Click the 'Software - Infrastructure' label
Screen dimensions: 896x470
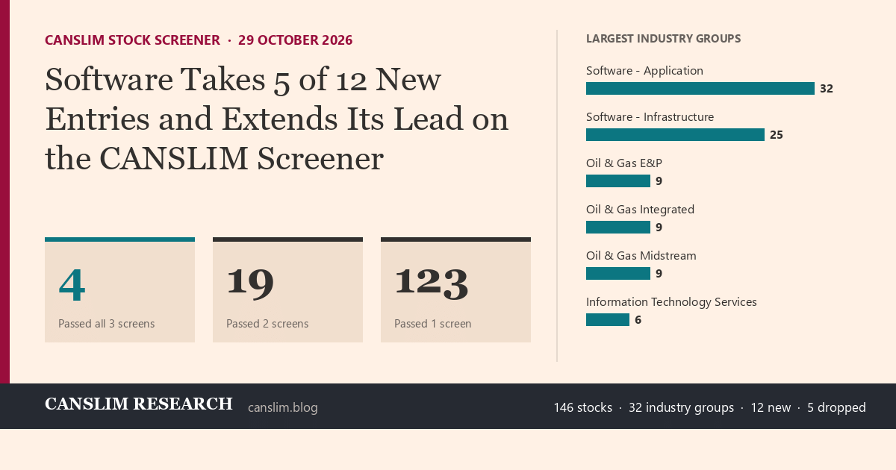coord(650,117)
